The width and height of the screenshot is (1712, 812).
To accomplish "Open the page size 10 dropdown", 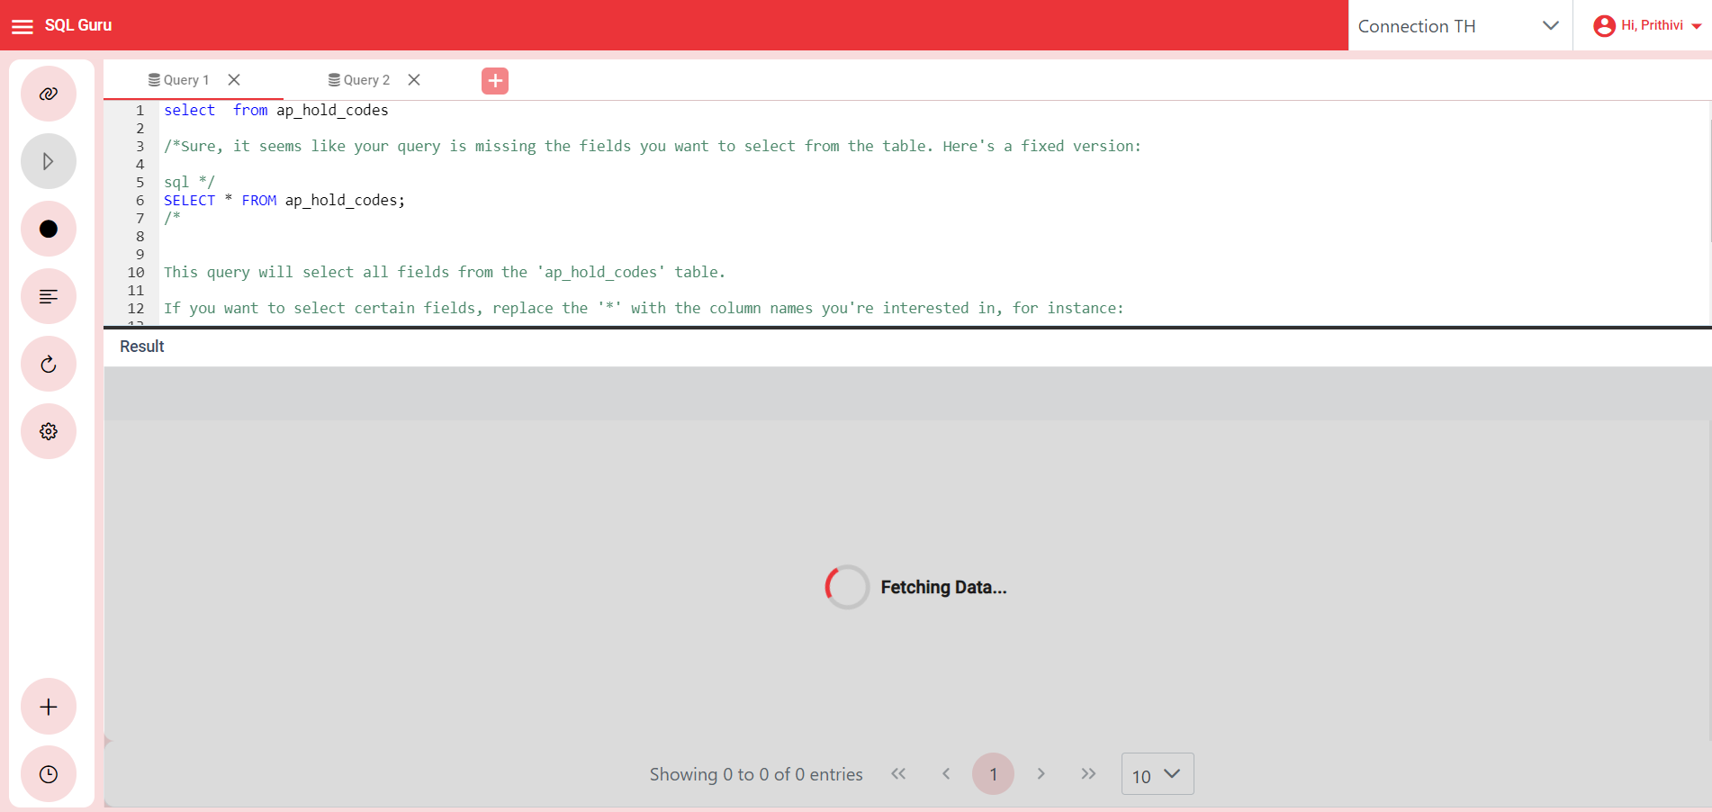I will tap(1158, 774).
